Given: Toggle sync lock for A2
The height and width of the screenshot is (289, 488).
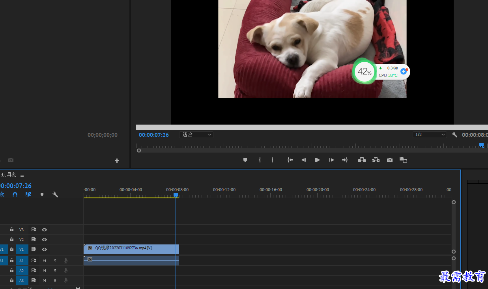Looking at the screenshot, I should [34, 270].
